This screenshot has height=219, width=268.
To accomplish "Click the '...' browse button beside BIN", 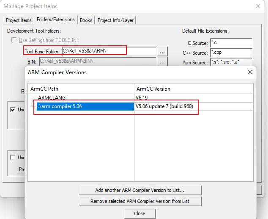I will (163, 61).
